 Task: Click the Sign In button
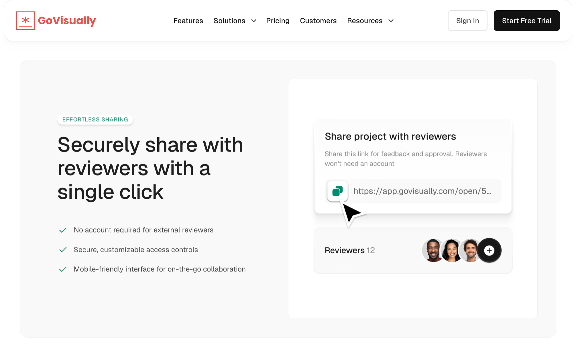click(467, 20)
